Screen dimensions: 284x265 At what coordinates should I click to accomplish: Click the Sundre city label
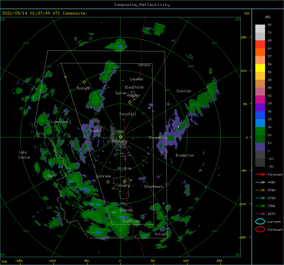click(x=96, y=130)
